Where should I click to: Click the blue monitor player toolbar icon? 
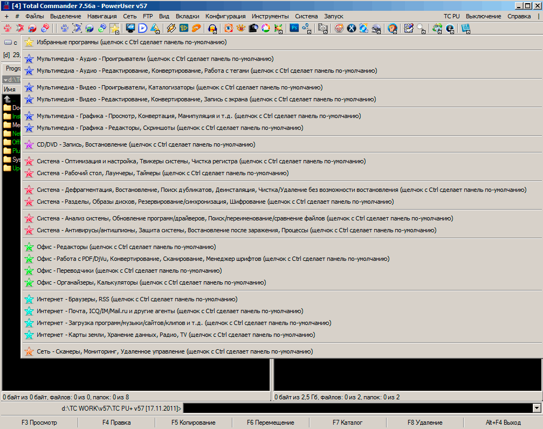(130, 28)
